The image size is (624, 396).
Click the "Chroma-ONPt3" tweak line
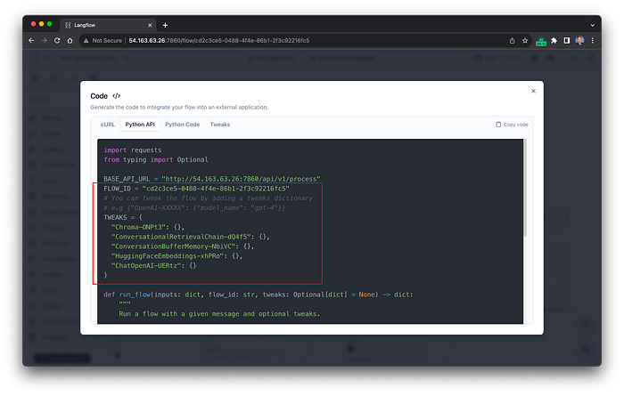[148, 227]
